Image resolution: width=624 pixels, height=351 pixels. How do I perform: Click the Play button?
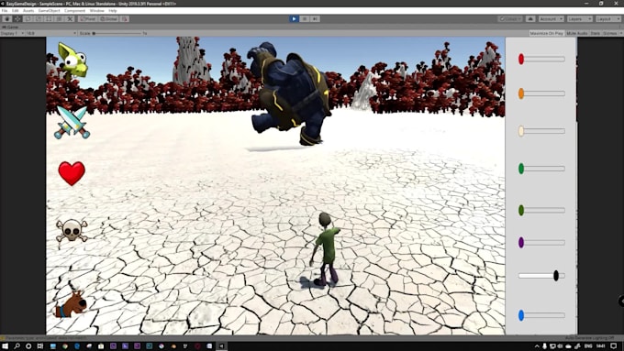[x=294, y=18]
